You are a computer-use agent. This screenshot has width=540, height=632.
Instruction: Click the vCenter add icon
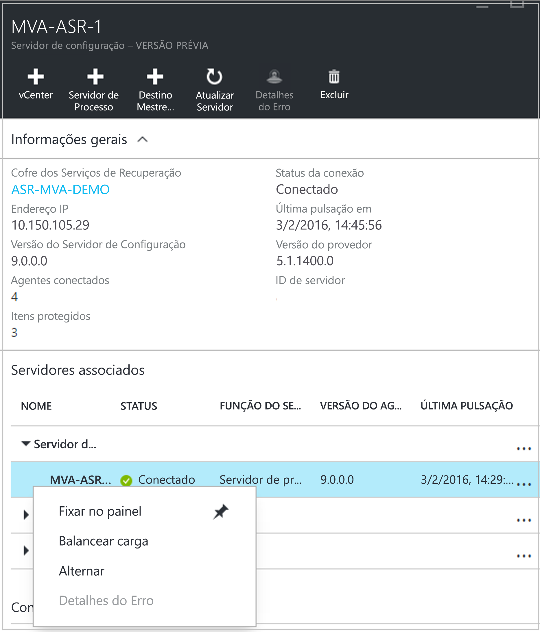point(36,77)
